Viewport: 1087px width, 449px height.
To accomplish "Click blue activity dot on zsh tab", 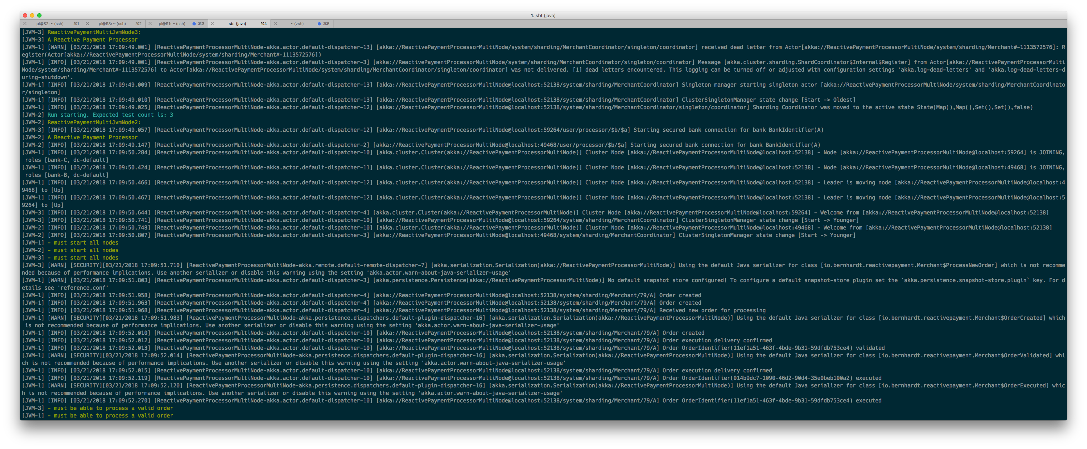I will (319, 24).
